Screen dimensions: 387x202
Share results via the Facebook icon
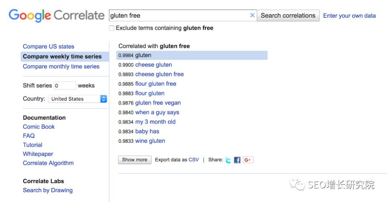237,160
